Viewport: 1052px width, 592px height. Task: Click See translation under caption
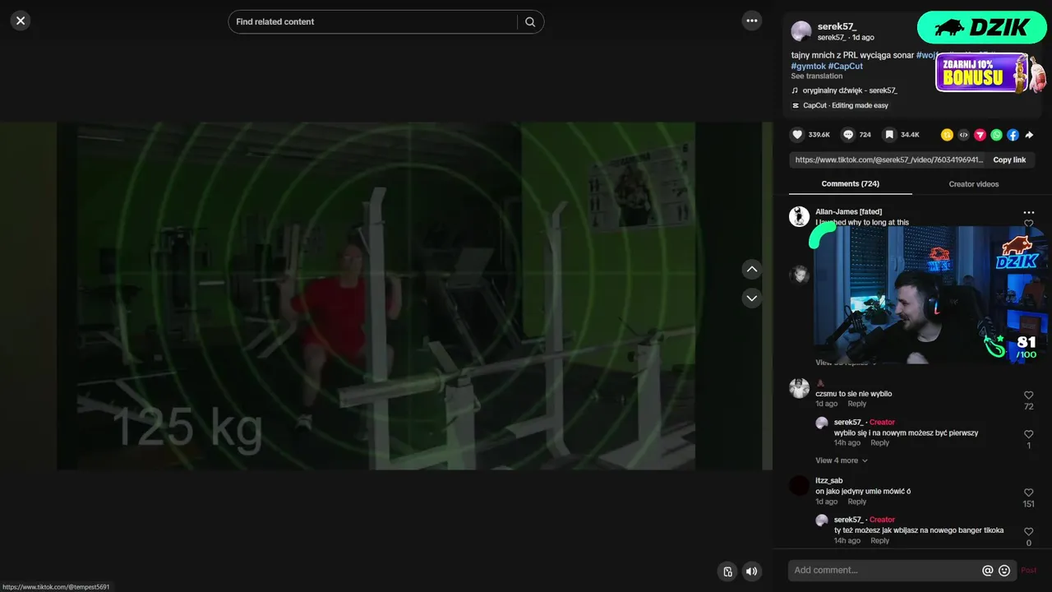pos(817,76)
